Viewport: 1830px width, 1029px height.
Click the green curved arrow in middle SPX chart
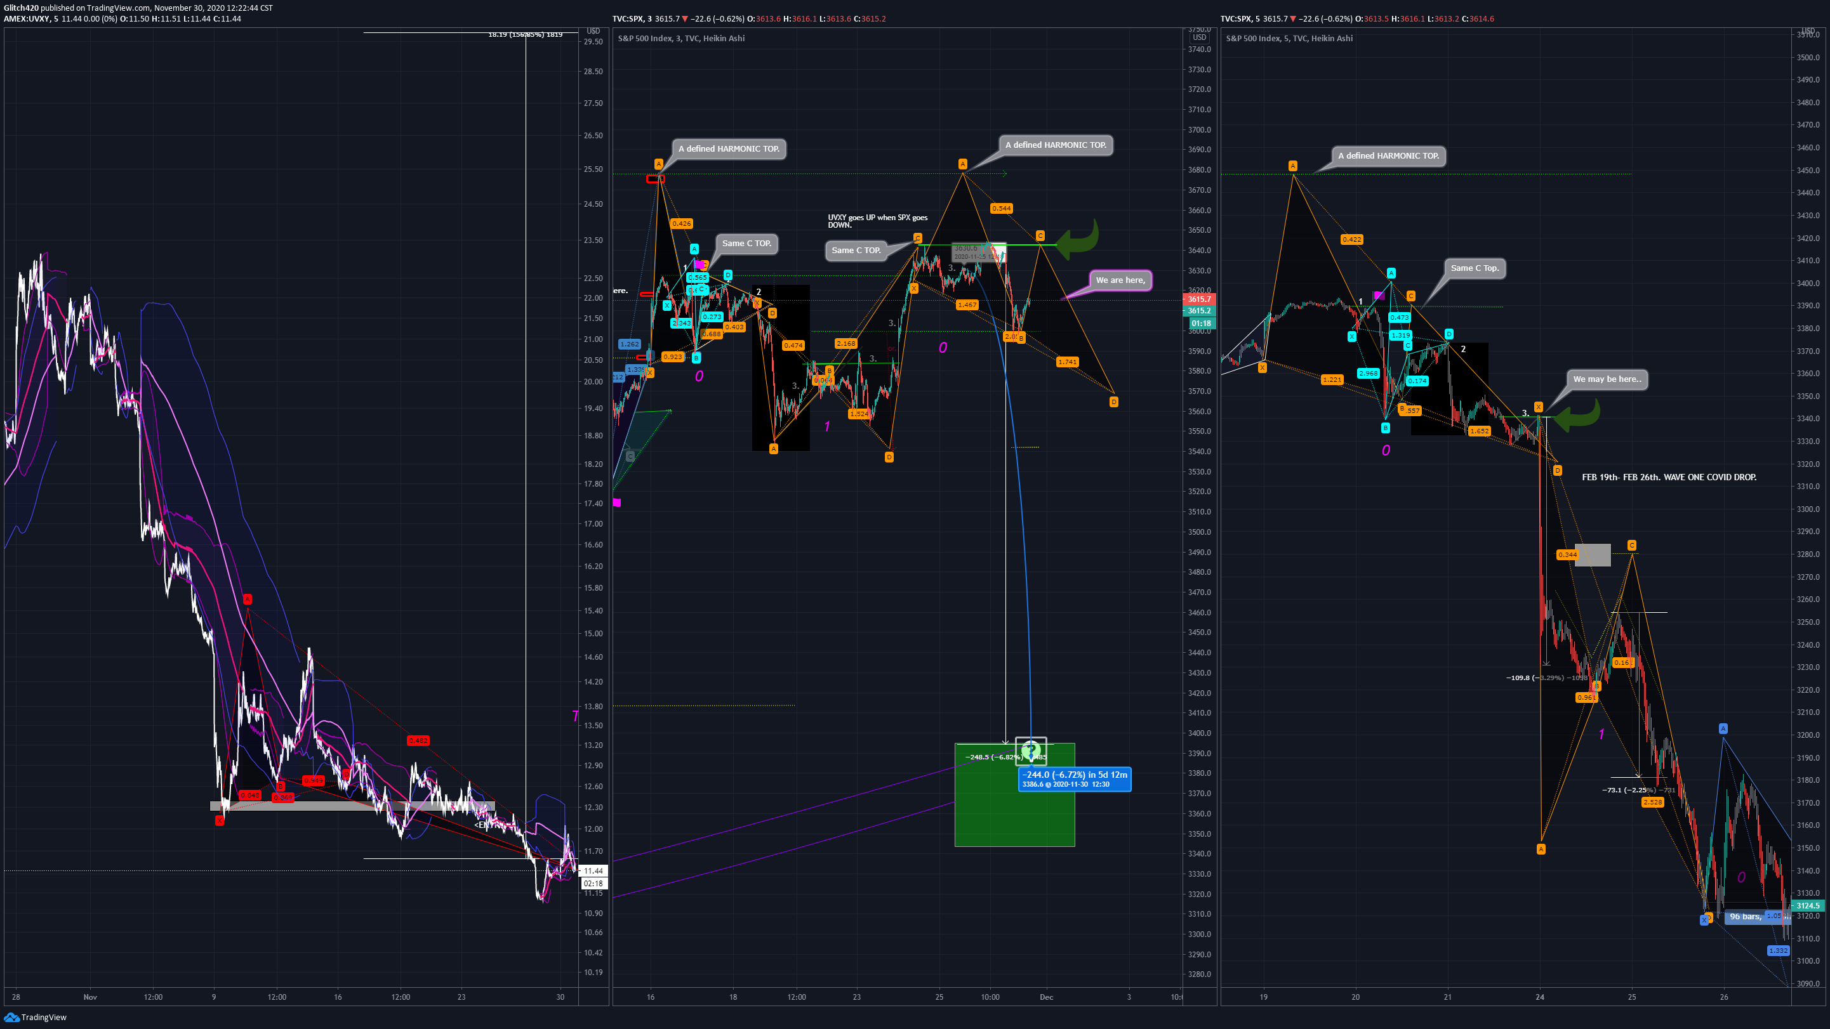(x=1078, y=239)
